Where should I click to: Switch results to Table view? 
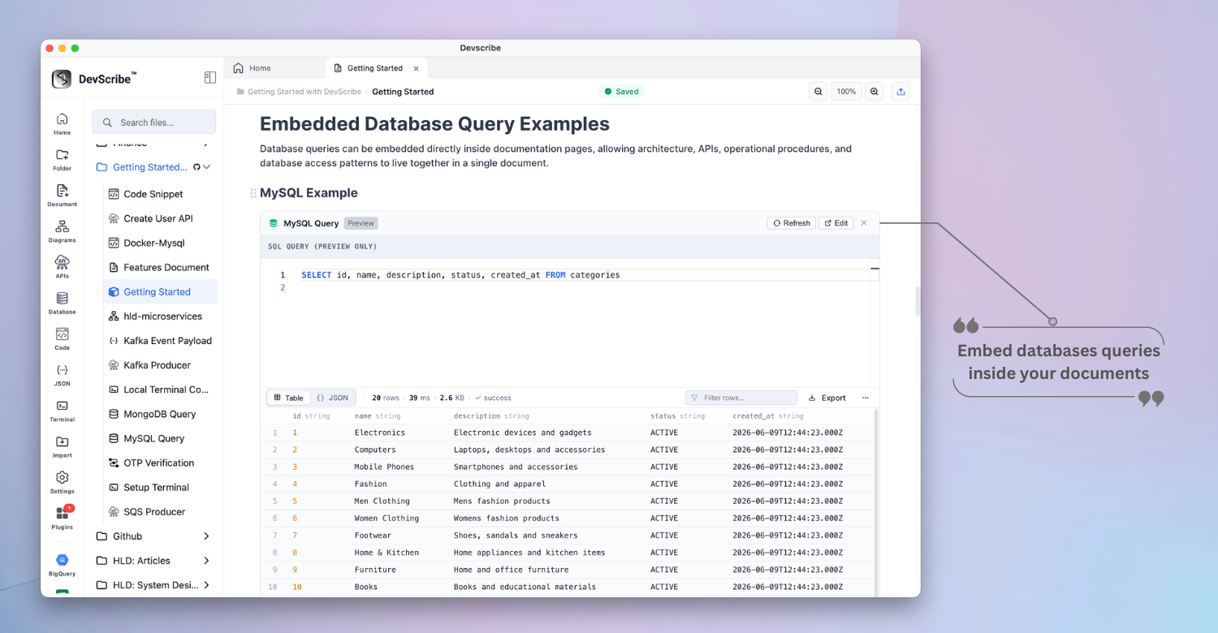(288, 398)
